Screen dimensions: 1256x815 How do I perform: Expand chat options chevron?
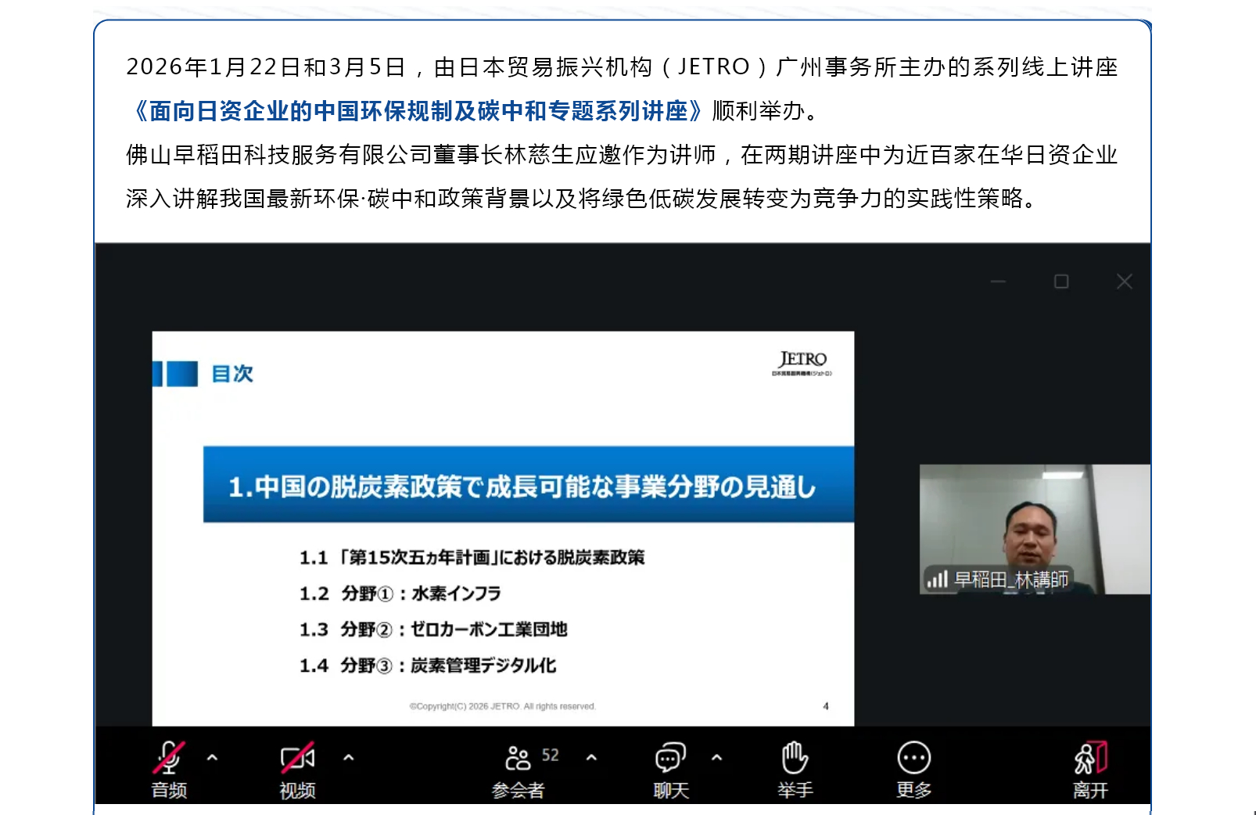[716, 757]
